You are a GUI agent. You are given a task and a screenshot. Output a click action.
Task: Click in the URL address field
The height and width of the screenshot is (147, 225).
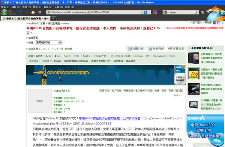click(x=96, y=12)
